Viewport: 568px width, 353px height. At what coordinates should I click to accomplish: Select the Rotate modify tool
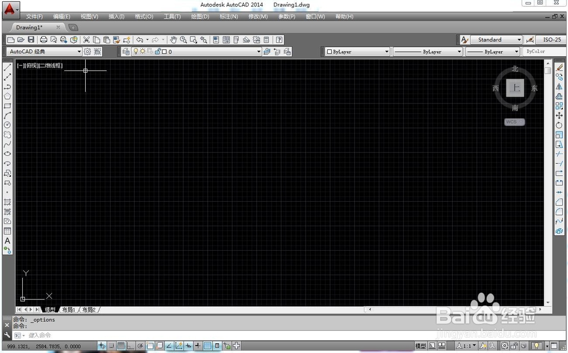pos(559,125)
